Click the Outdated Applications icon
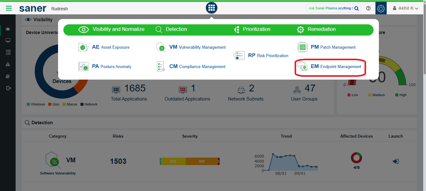The image size is (426, 191). (x=183, y=90)
